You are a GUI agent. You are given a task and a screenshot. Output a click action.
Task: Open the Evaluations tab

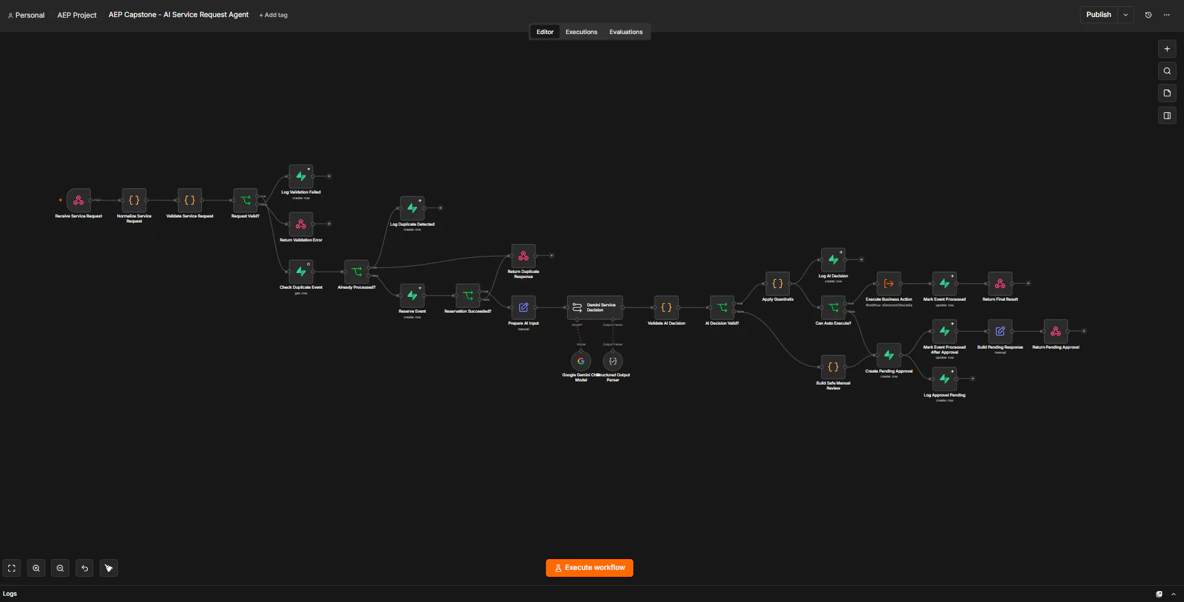(626, 32)
